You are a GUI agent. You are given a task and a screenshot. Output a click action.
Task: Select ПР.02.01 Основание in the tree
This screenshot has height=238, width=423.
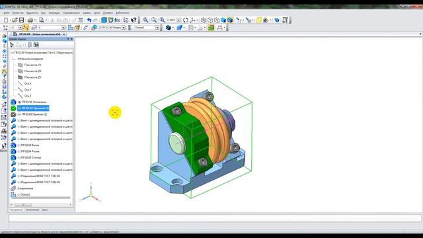coord(32,102)
